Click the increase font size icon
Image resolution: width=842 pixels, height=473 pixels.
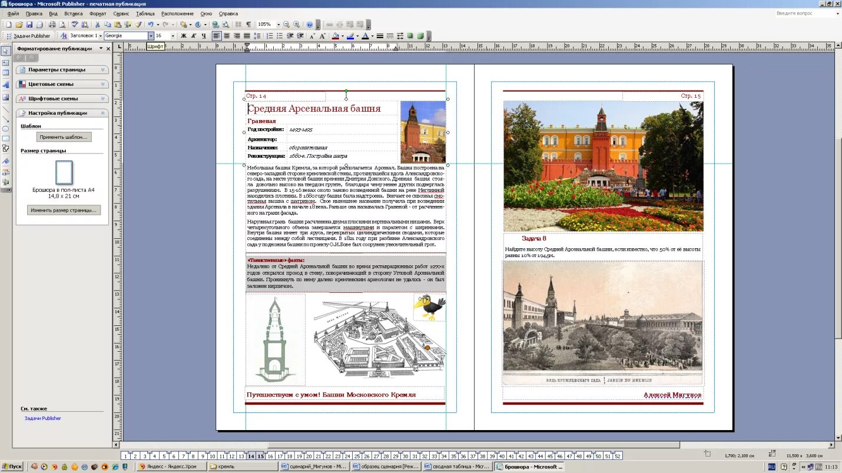(323, 36)
